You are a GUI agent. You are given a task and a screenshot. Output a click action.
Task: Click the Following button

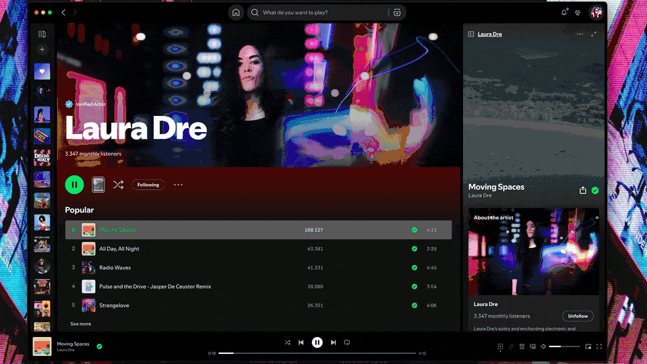tap(148, 185)
